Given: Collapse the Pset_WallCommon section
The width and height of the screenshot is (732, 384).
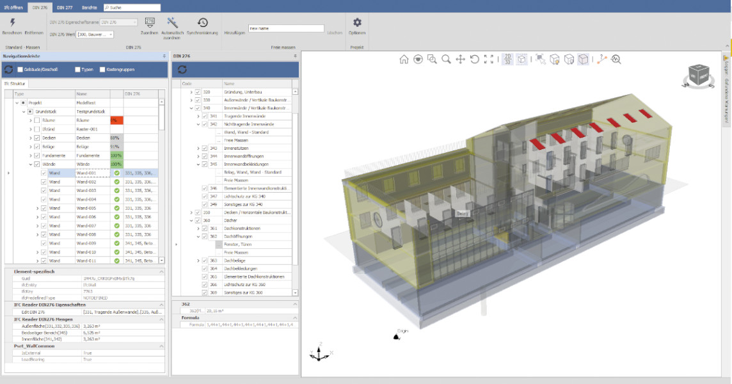Looking at the screenshot, I should pyautogui.click(x=161, y=346).
